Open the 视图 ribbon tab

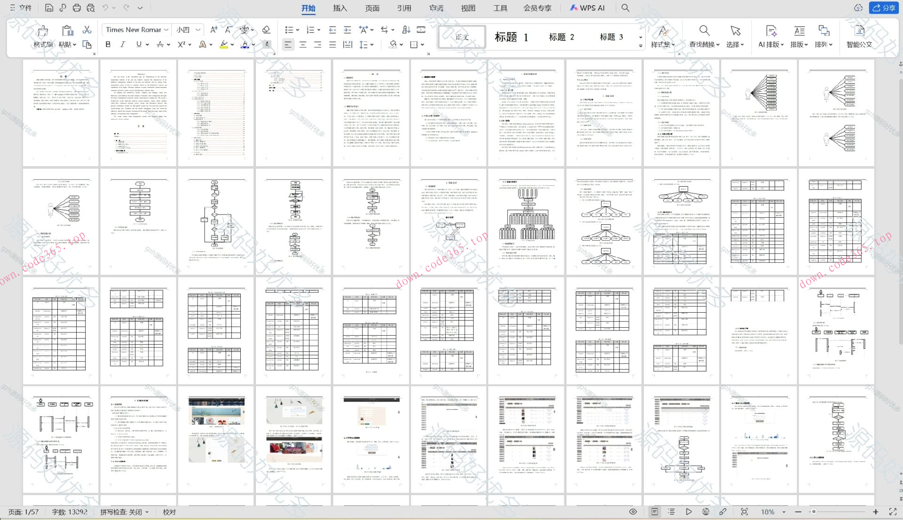tap(468, 8)
